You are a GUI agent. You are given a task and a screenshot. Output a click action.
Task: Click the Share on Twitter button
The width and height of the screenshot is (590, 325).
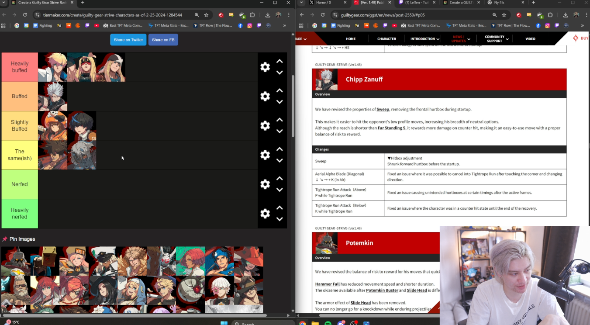pos(128,40)
